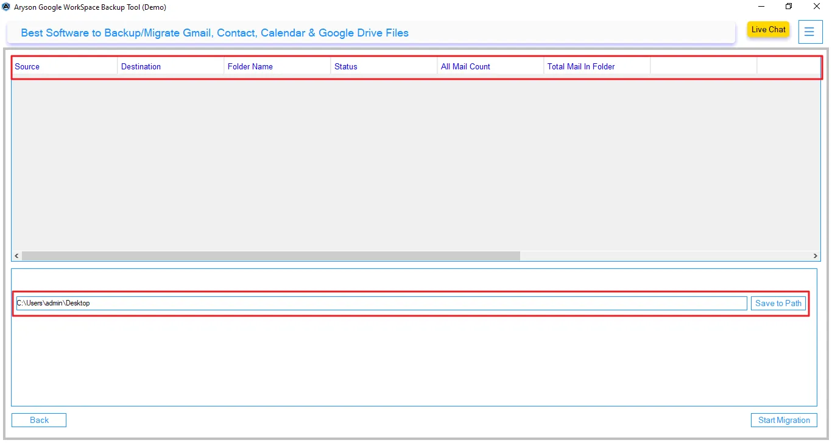Viewport: 832px width, 443px height.
Task: Open the hamburger menu icon
Action: point(809,32)
